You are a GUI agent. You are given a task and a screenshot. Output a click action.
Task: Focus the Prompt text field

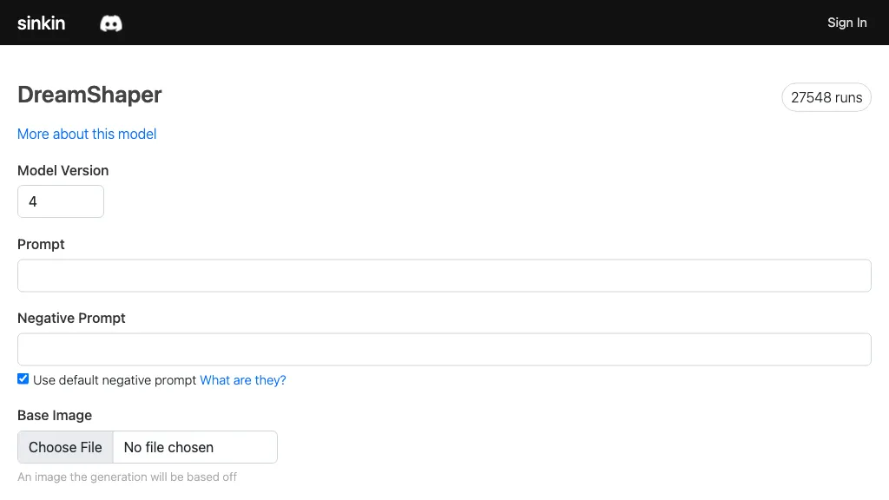(444, 275)
